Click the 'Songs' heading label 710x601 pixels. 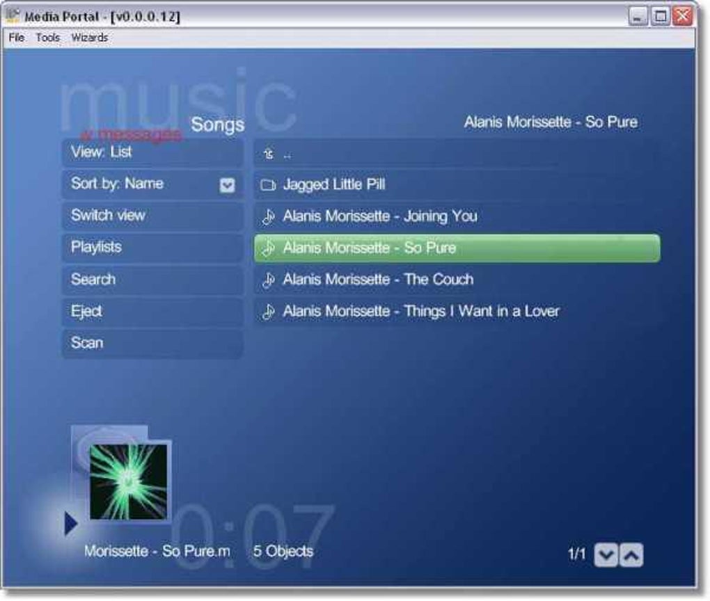[217, 125]
